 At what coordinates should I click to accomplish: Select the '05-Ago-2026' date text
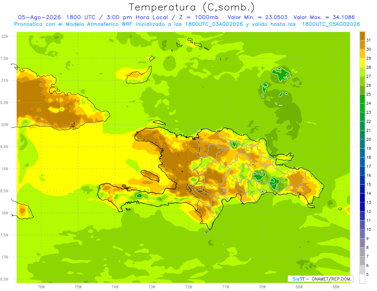[39, 17]
